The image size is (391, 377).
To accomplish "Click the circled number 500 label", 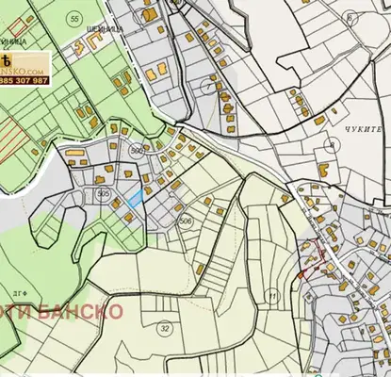I will 138,152.
